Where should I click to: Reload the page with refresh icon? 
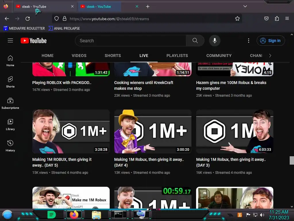(28, 19)
